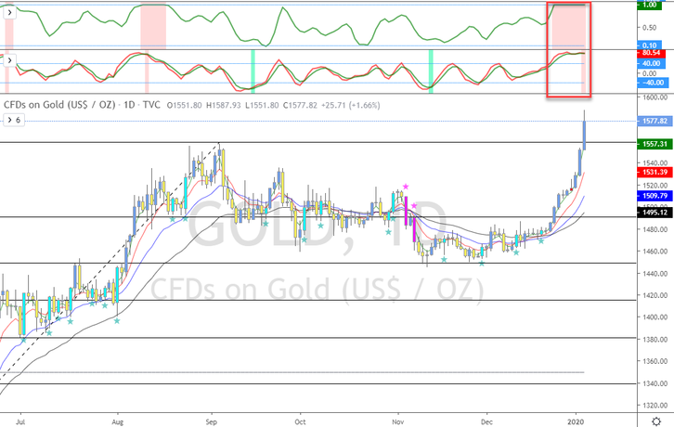This screenshot has height=427, width=674.
Task: Open chart settings gear icon
Action: [x=656, y=421]
